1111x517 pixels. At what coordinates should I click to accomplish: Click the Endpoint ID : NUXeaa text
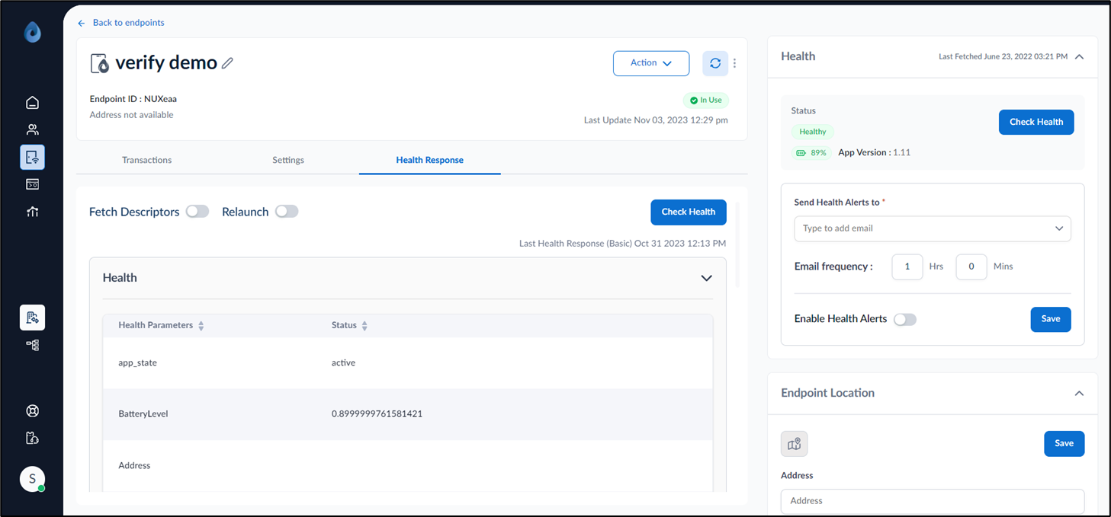[x=133, y=99]
